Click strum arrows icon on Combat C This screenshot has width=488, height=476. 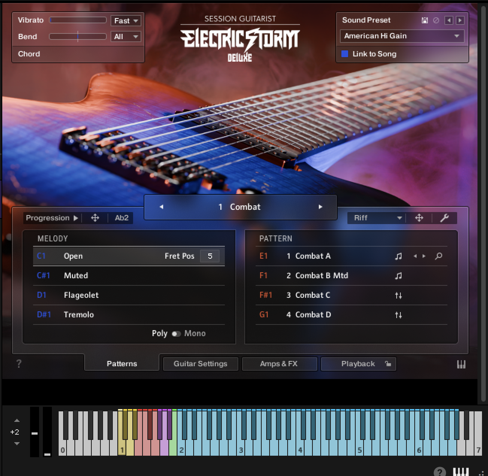click(399, 296)
